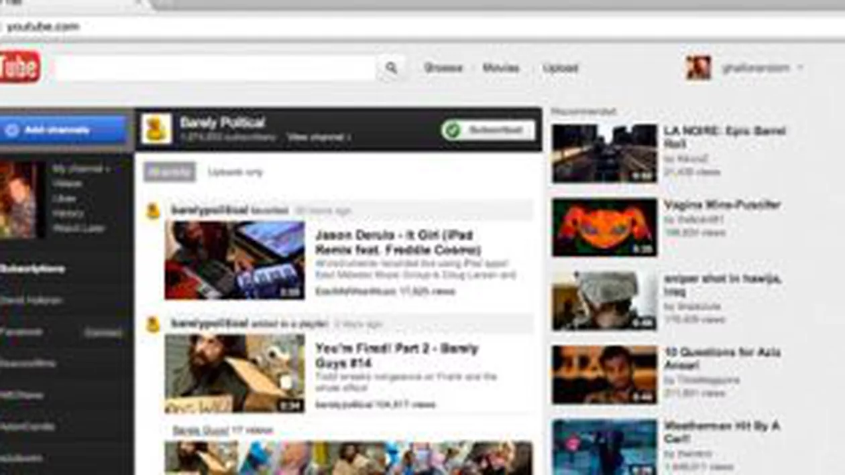Click duck icon beside barelypolitical favorited activity
This screenshot has width=845, height=475.
pyautogui.click(x=153, y=210)
